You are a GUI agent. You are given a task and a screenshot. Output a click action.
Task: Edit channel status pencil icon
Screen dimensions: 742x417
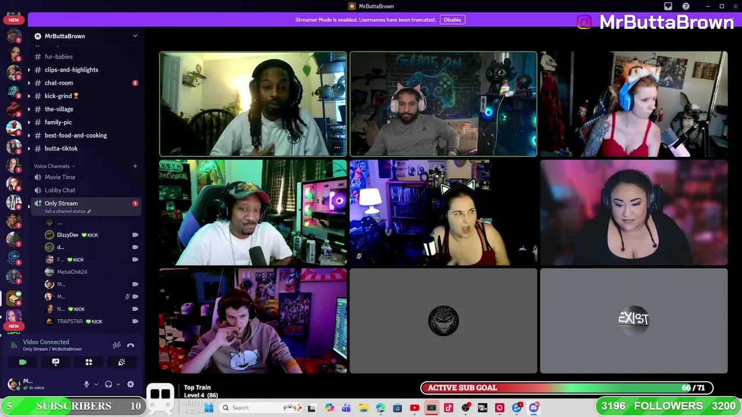coord(89,211)
